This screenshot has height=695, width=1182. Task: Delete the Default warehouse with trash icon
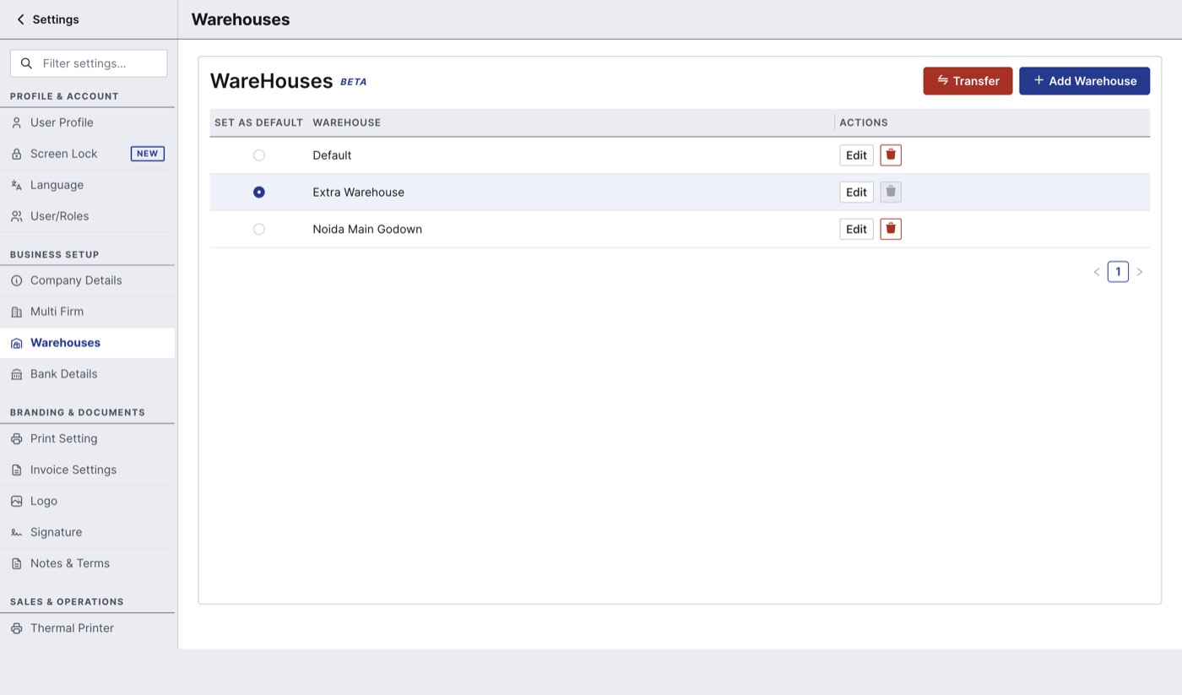(891, 155)
